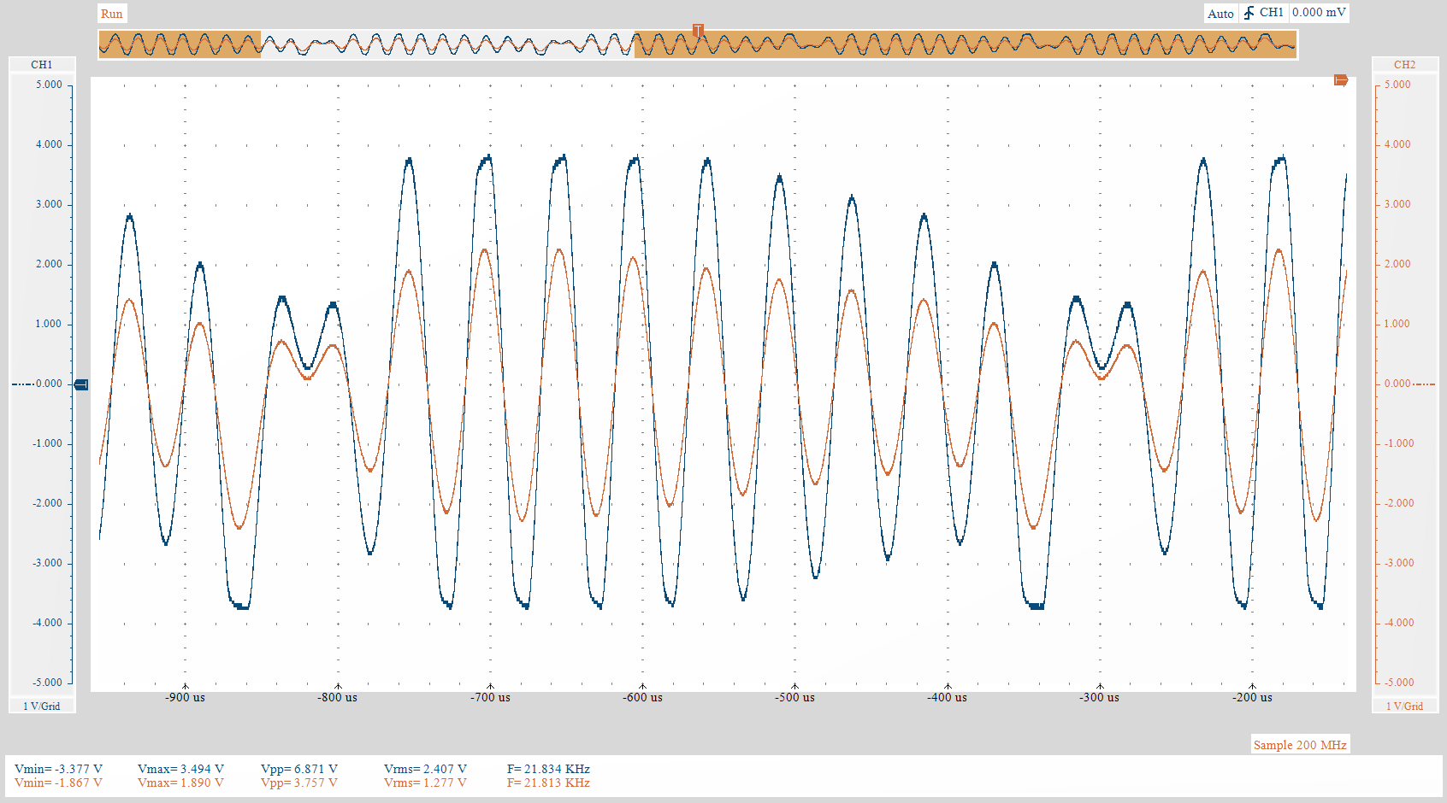
Task: Click the 0.000 label on CH1 axis
Action: (49, 384)
